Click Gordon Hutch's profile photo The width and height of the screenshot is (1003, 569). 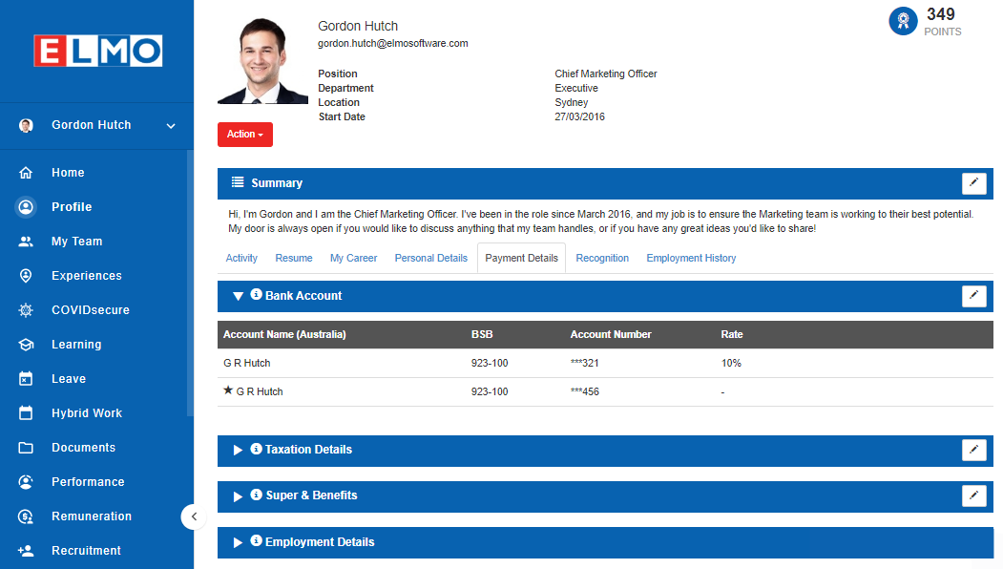click(x=262, y=61)
